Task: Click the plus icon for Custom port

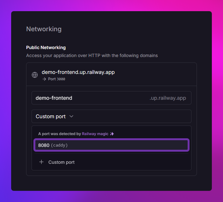Action: click(x=41, y=162)
